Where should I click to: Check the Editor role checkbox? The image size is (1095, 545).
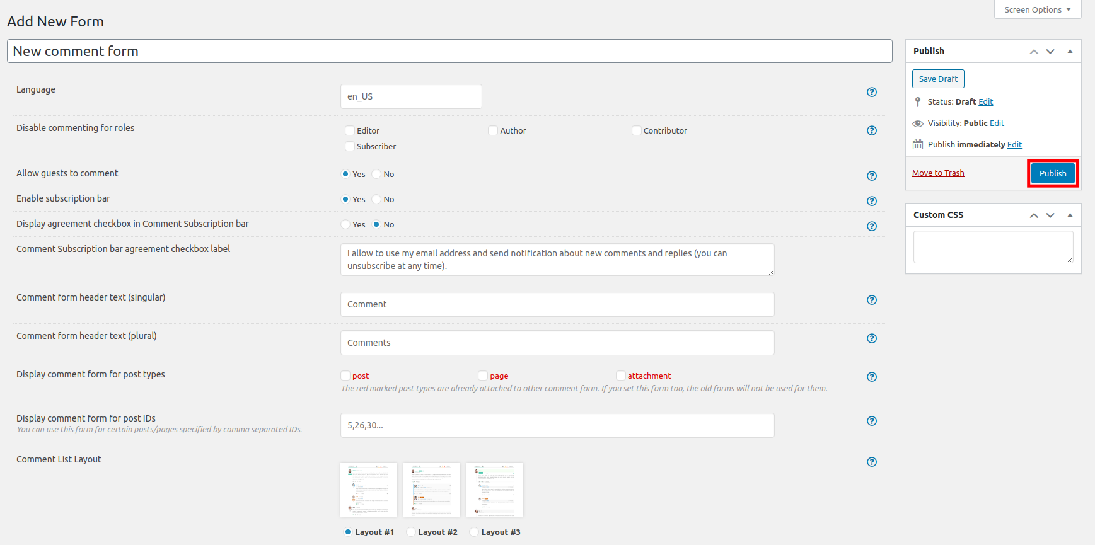(350, 130)
